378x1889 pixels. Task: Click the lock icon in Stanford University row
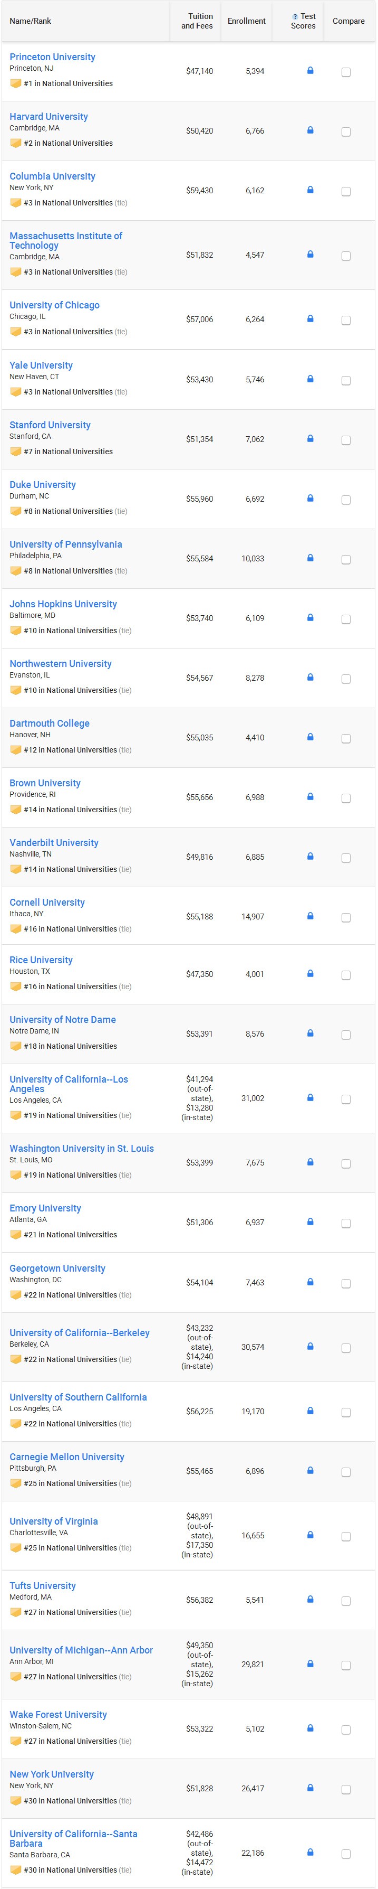[x=310, y=438]
